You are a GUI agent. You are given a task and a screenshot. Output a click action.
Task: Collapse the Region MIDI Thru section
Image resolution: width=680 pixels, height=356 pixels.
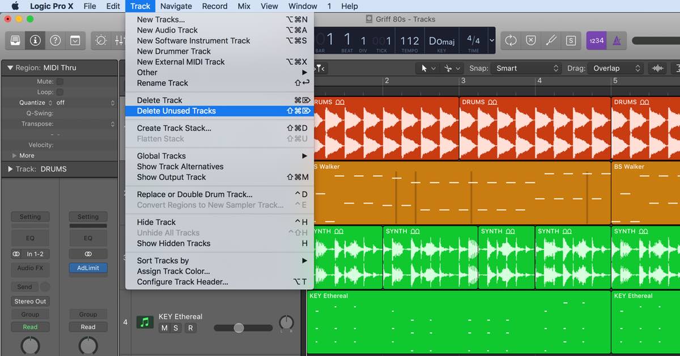coord(10,67)
